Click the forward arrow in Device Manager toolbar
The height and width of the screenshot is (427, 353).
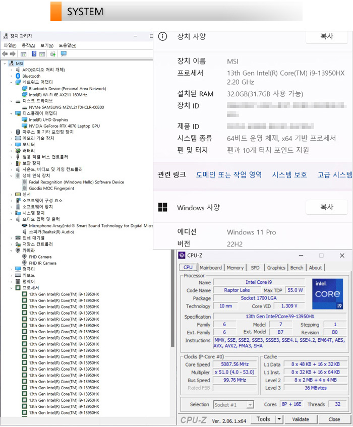click(13, 54)
